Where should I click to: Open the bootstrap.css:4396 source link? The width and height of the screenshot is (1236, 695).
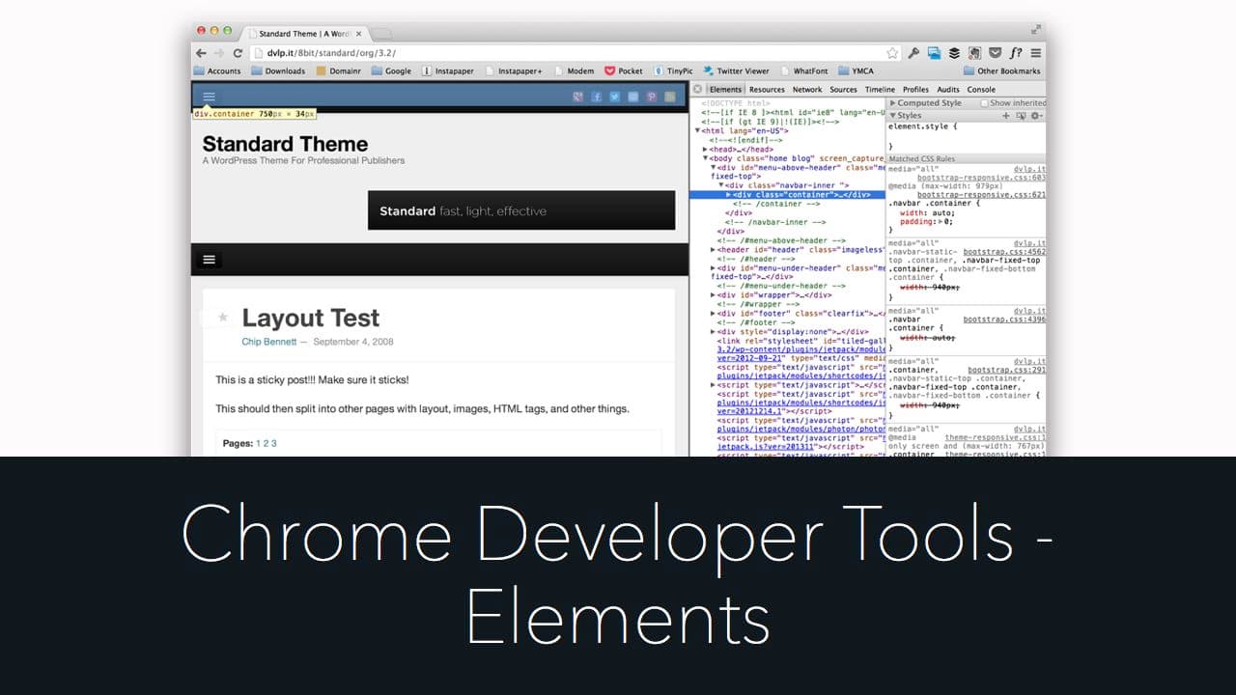[x=1004, y=320]
